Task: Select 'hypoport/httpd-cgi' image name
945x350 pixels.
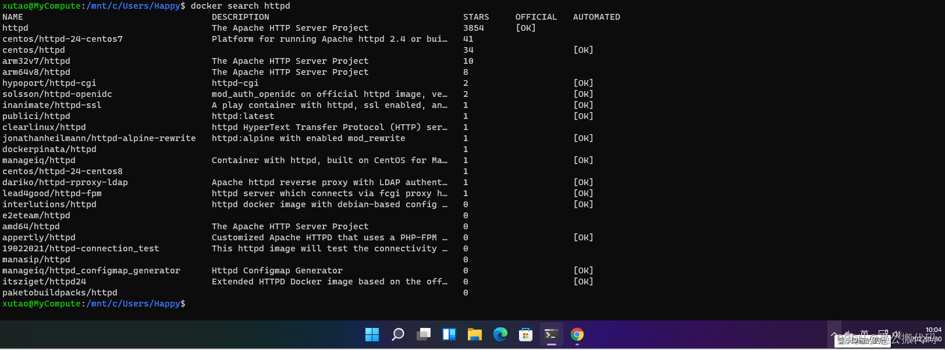Action: pos(49,83)
